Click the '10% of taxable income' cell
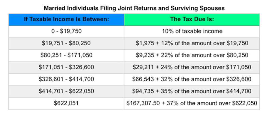Screen dimensions: 266x115 point(192,32)
